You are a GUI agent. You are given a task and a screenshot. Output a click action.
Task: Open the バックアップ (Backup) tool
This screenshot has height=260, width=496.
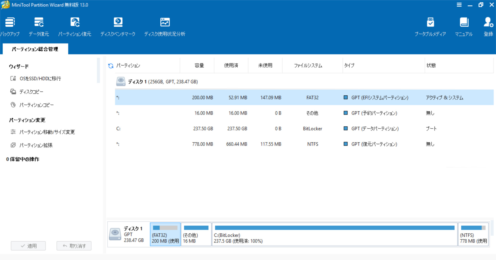(10, 27)
